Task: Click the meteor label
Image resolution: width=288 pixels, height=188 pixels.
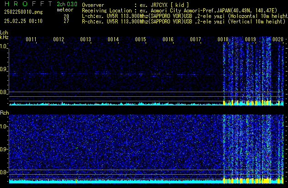Action: coord(65,10)
